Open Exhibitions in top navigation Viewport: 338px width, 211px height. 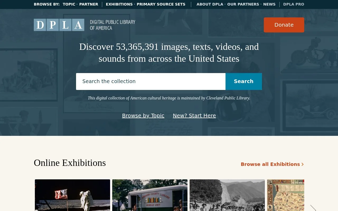[119, 4]
